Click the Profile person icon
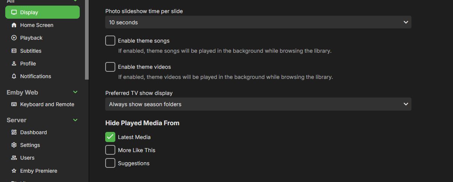Screen dimensions: 453x182 (x=14, y=64)
